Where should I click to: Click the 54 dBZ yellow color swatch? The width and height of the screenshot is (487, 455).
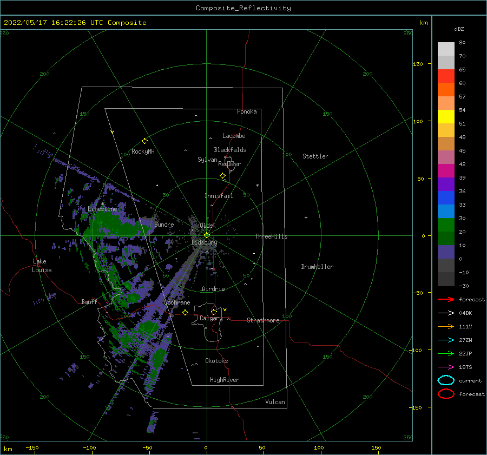pos(446,117)
